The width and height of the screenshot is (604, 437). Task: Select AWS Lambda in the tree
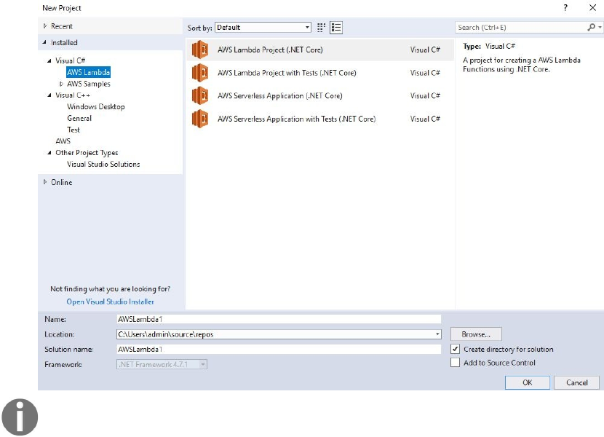pos(88,72)
